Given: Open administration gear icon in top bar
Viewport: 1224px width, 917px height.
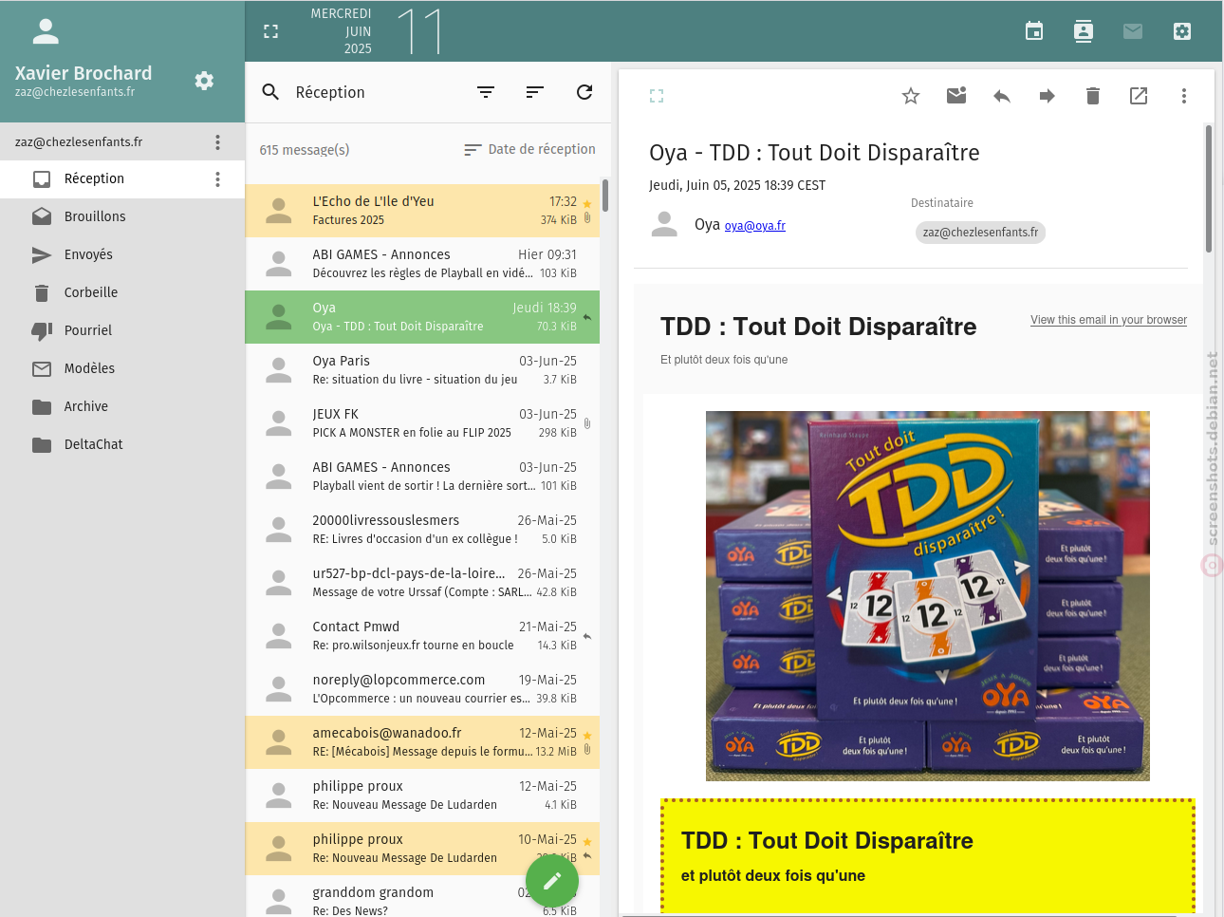Looking at the screenshot, I should click(x=1182, y=31).
